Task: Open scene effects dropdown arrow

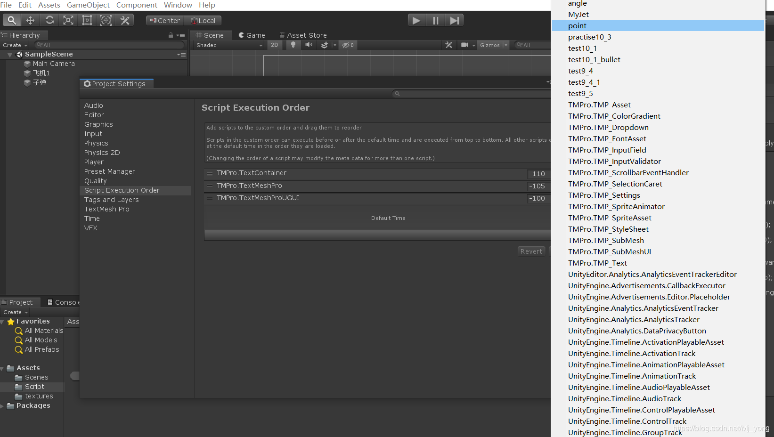Action: (335, 45)
